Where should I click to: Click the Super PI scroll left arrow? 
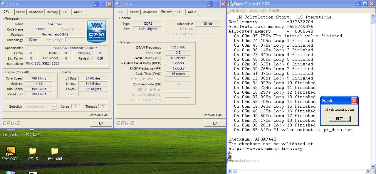click(x=229, y=171)
